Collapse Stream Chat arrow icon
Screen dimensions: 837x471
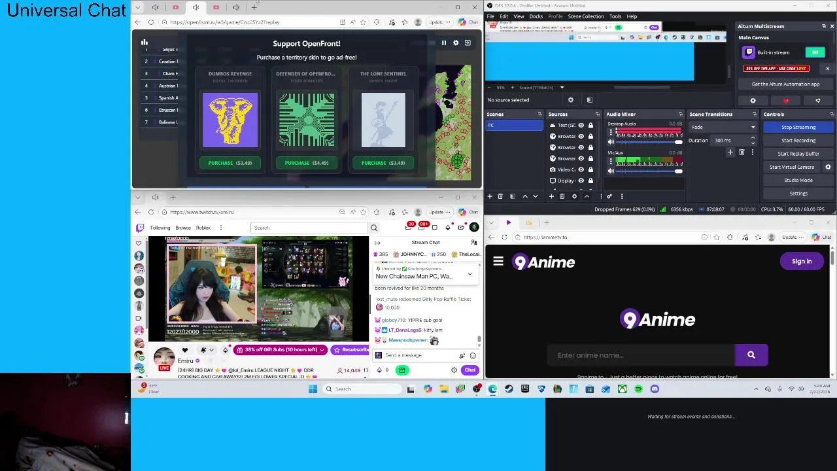click(377, 243)
